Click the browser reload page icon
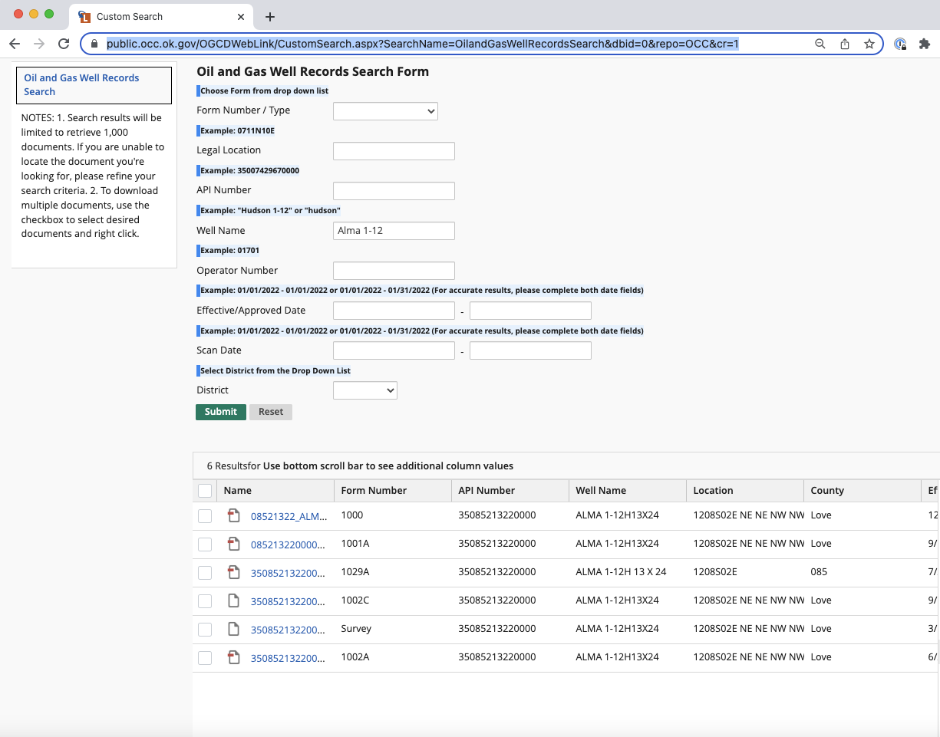 [x=64, y=44]
